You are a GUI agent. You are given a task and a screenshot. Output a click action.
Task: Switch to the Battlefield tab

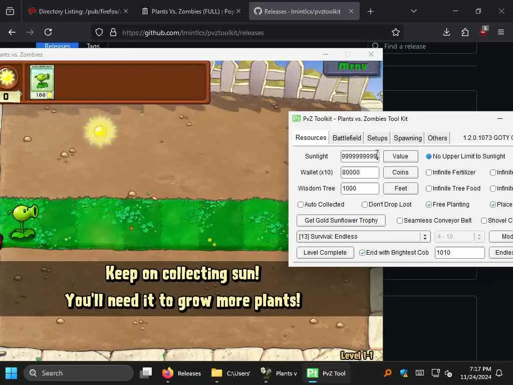tap(347, 138)
